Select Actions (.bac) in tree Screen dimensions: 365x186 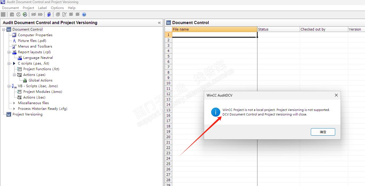point(34,97)
